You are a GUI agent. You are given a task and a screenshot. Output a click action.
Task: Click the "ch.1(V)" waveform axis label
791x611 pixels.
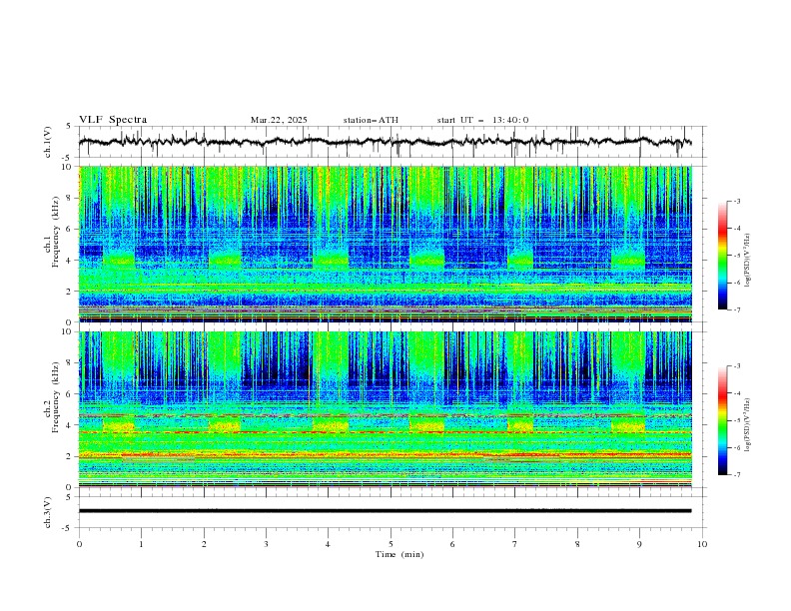click(x=48, y=142)
